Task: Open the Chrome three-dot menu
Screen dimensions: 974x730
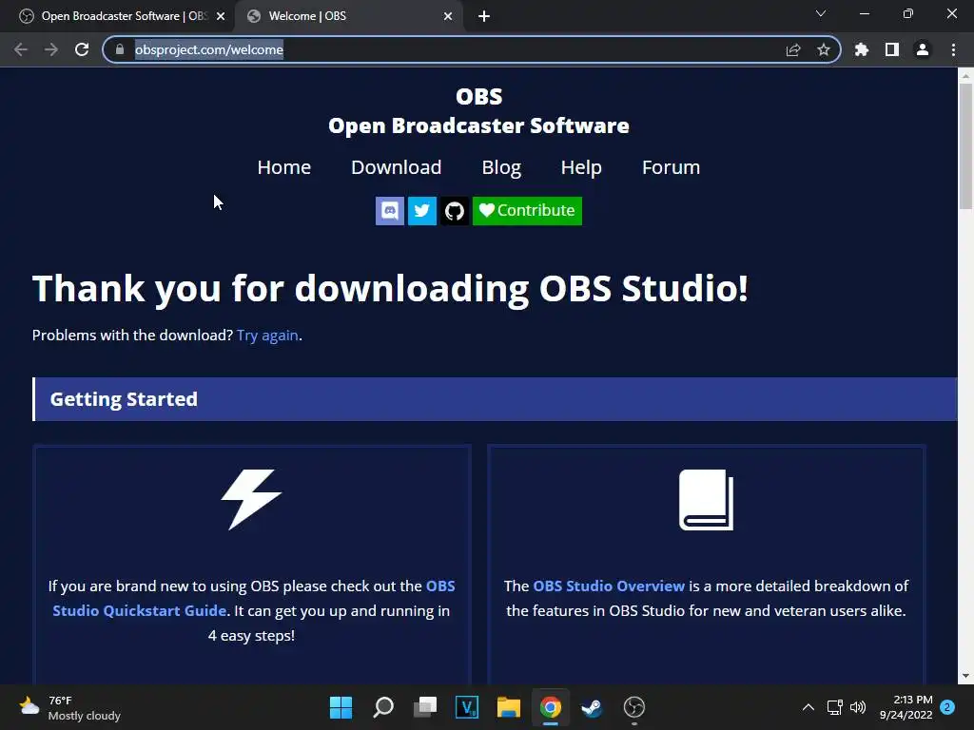Action: [953, 49]
